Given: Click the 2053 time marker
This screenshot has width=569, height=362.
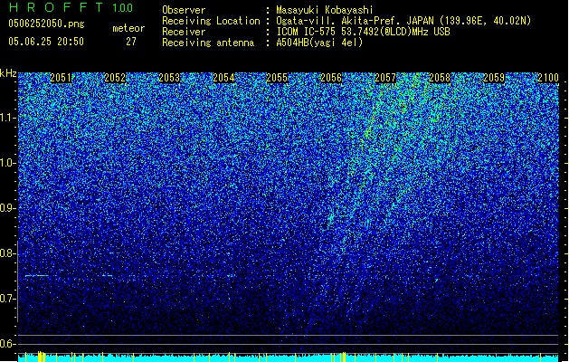Looking at the screenshot, I should 169,78.
